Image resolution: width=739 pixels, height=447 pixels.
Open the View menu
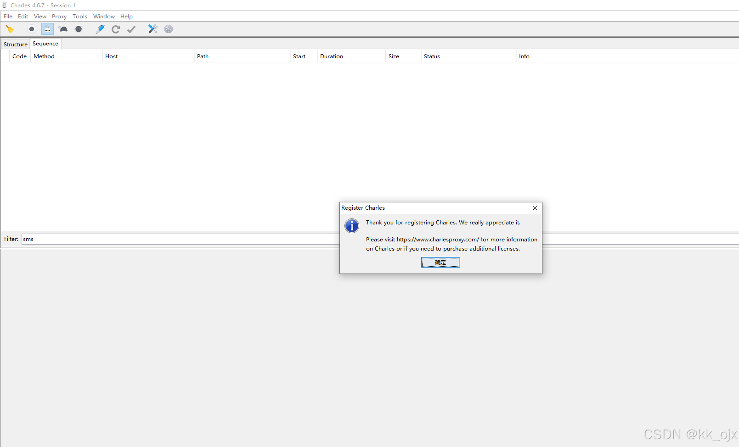(40, 17)
